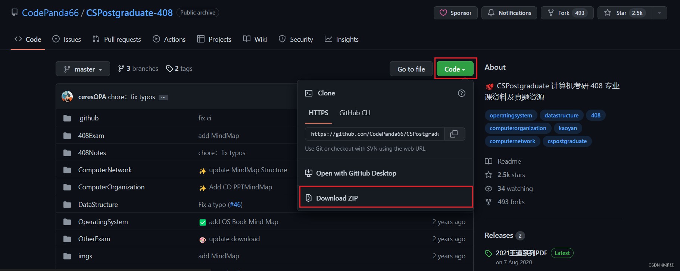Open the #46 pull request link
680x271 pixels.
pyautogui.click(x=235, y=205)
